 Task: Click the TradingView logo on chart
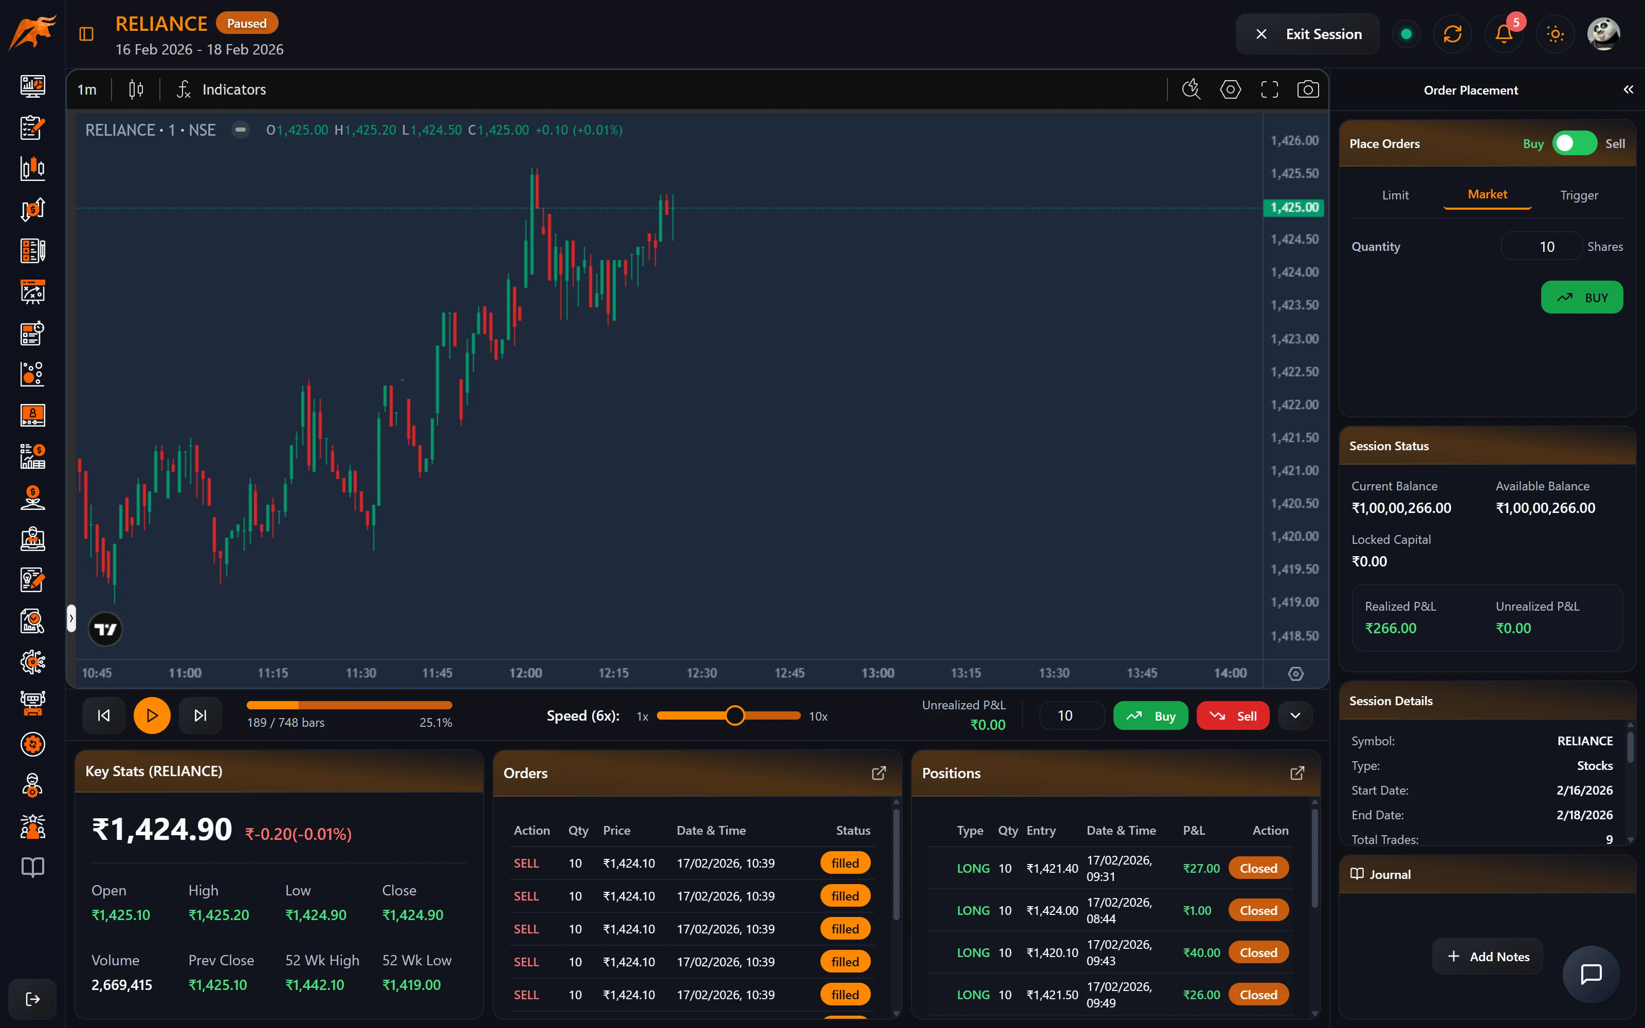[105, 629]
